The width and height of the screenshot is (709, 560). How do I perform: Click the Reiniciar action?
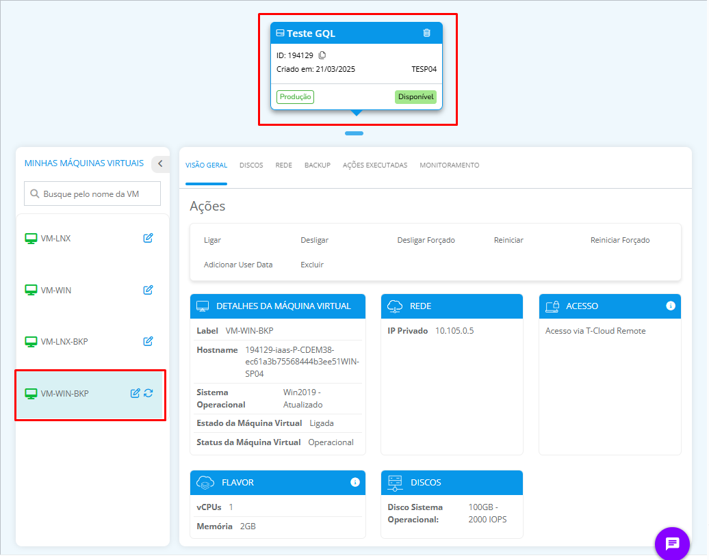pos(508,240)
